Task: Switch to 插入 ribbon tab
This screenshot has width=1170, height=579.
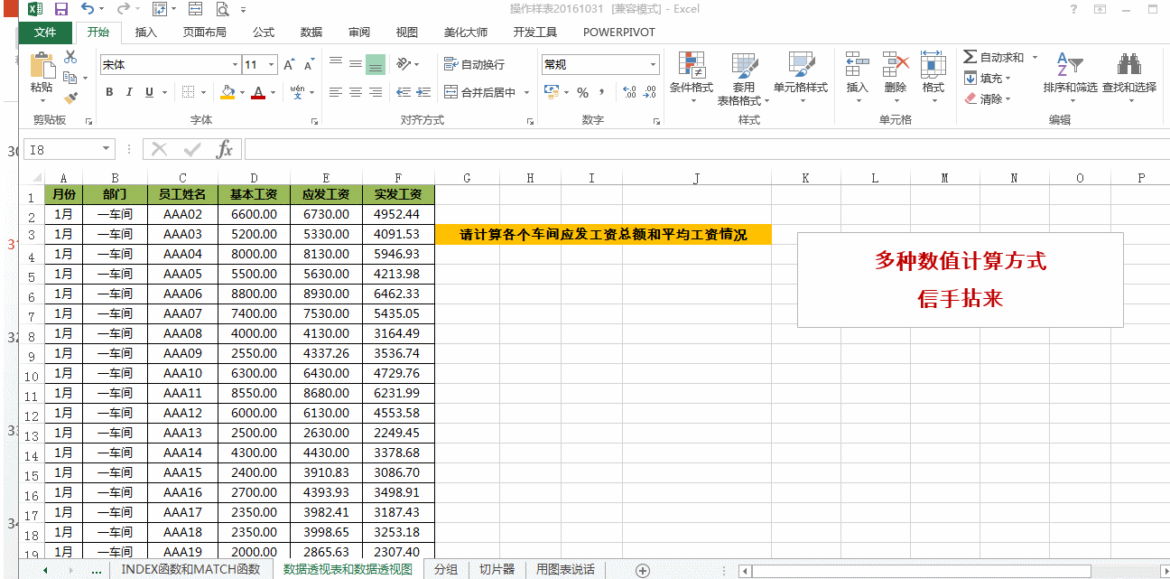Action: [146, 33]
